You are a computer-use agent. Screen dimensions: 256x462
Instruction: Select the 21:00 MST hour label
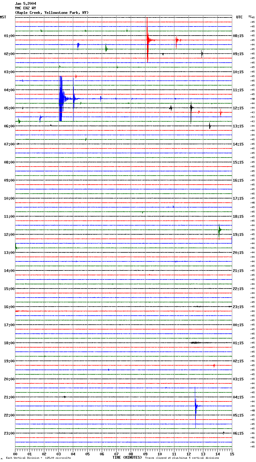pos(9,397)
